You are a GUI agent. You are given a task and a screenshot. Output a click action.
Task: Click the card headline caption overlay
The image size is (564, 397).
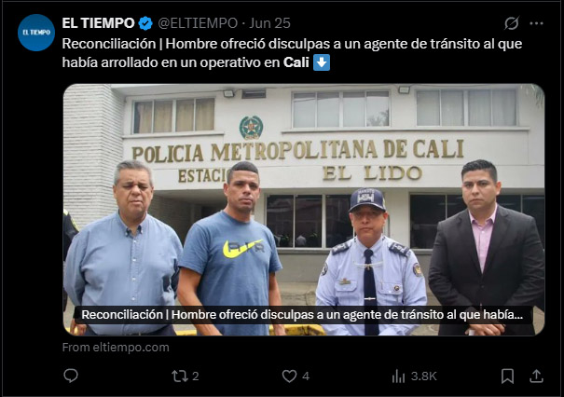click(302, 315)
